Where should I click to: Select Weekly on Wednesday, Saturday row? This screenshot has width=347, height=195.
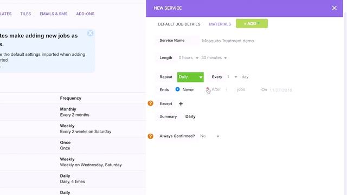pyautogui.click(x=73, y=162)
